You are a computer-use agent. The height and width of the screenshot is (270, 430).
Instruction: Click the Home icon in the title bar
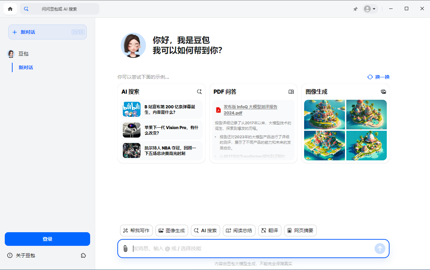[x=10, y=9]
